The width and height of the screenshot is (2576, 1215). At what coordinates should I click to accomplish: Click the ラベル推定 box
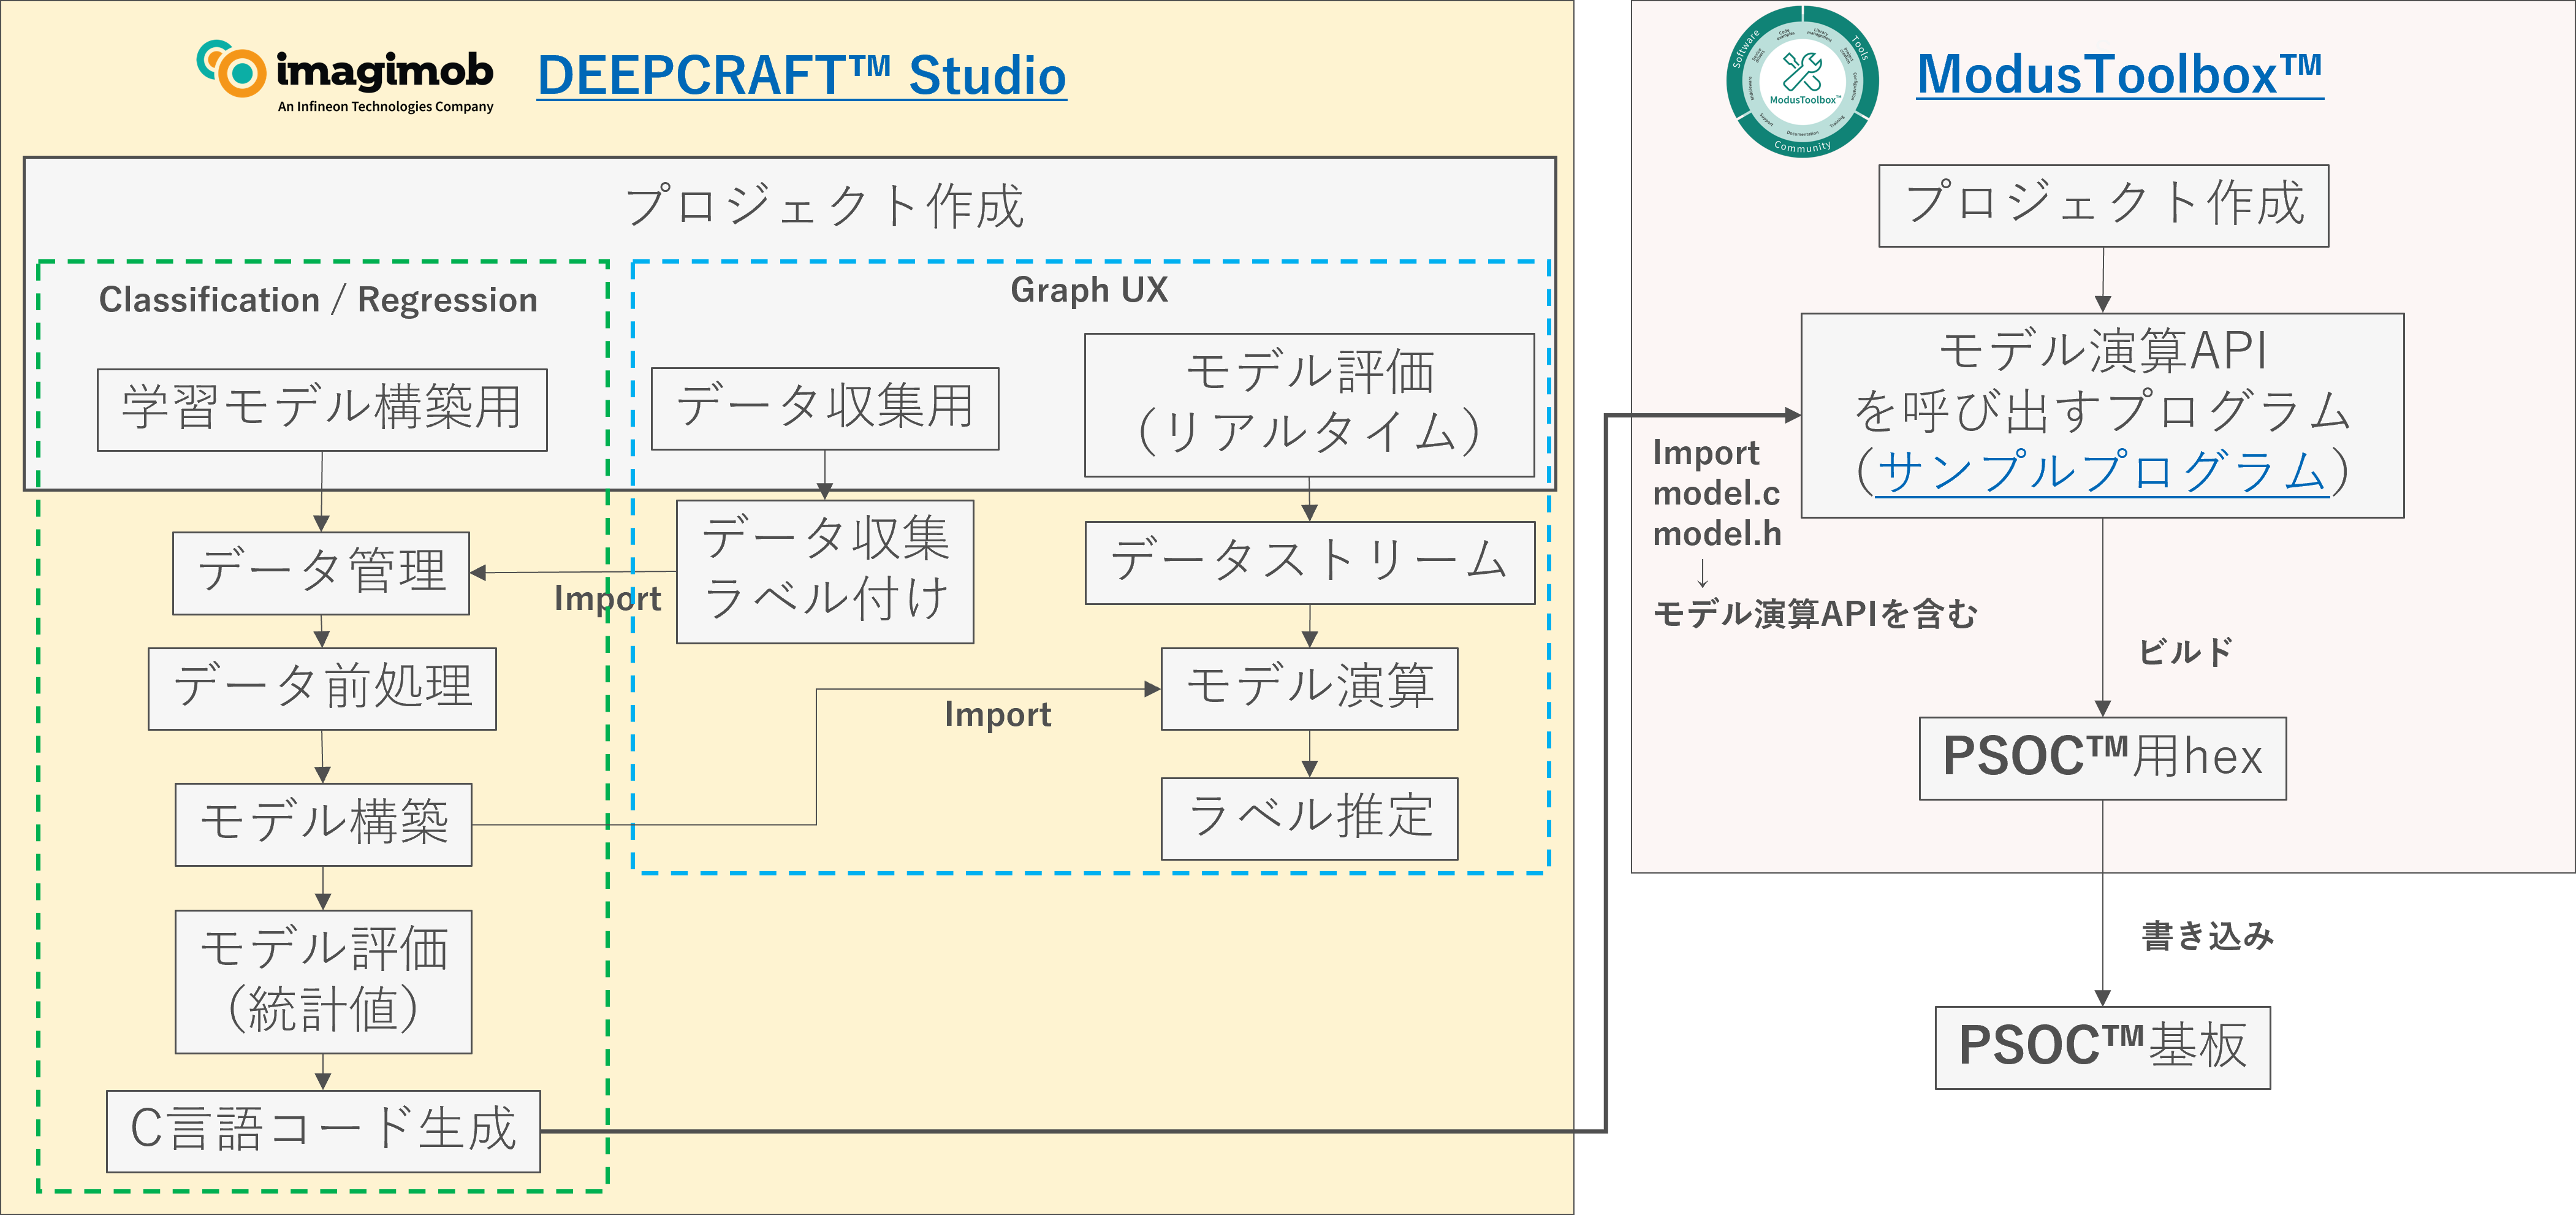(1309, 818)
